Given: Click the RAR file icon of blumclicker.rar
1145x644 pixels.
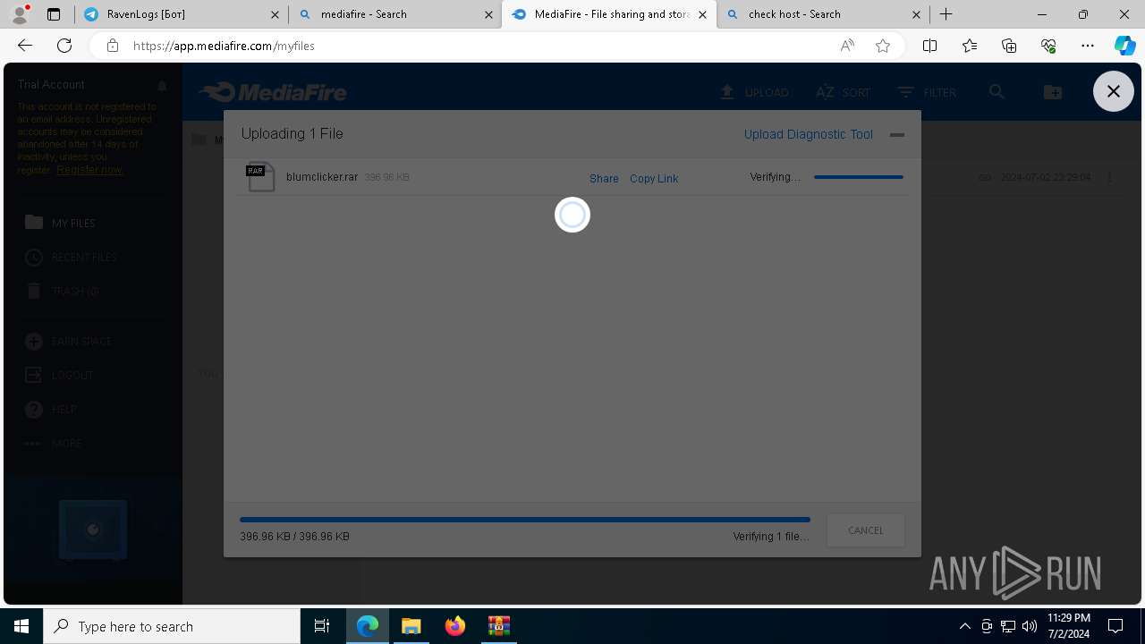Looking at the screenshot, I should 260,177.
